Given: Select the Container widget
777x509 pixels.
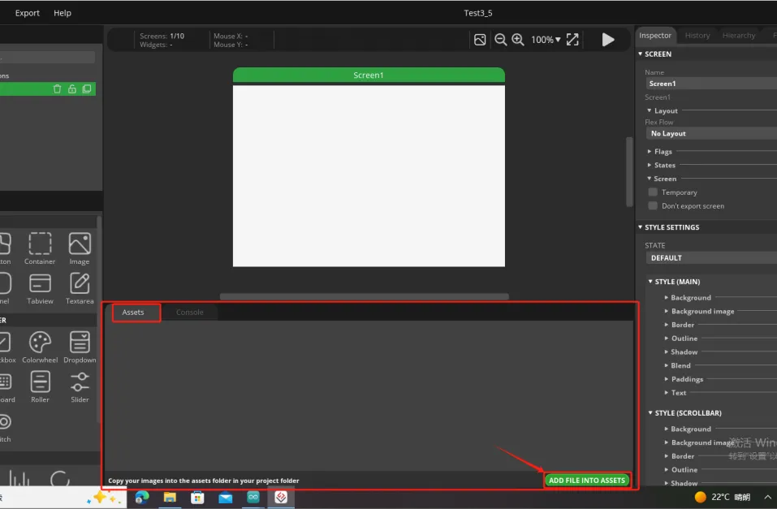Looking at the screenshot, I should [40, 244].
